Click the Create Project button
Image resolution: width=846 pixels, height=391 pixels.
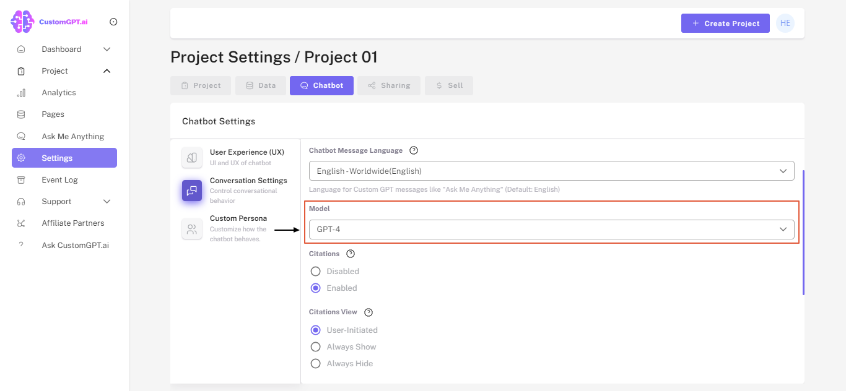coord(725,23)
